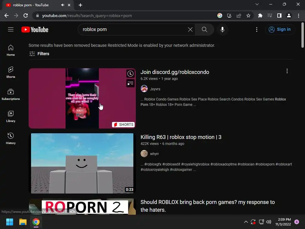The height and width of the screenshot is (229, 305).
Task: Close the YouTube tab
Action: (x=69, y=5)
